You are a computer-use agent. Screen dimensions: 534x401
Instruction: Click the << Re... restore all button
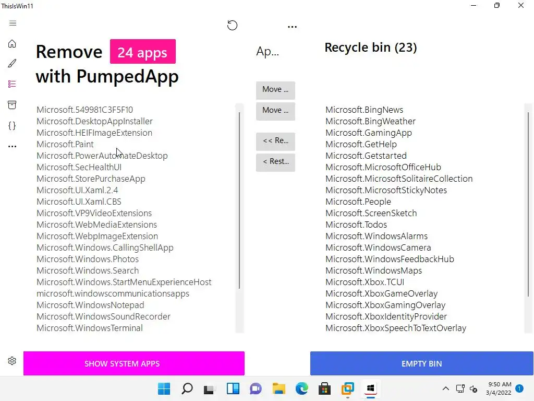click(275, 141)
